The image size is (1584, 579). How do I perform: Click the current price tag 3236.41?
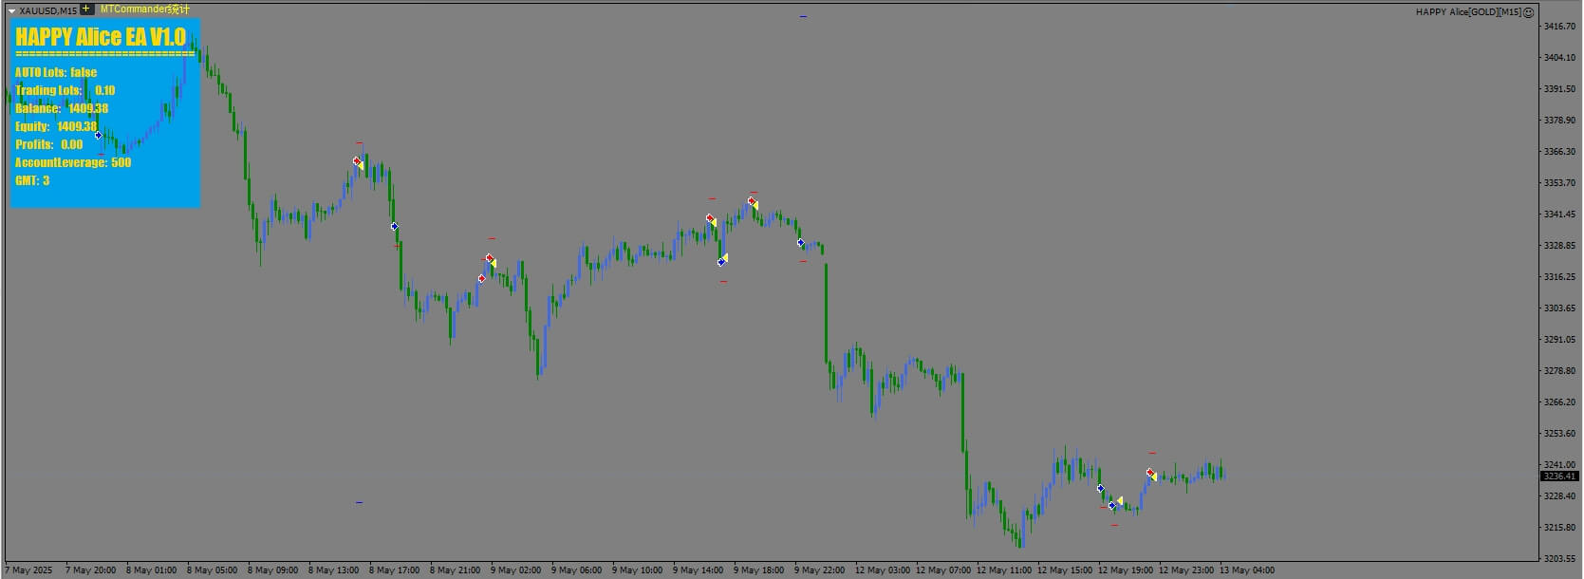[1559, 476]
